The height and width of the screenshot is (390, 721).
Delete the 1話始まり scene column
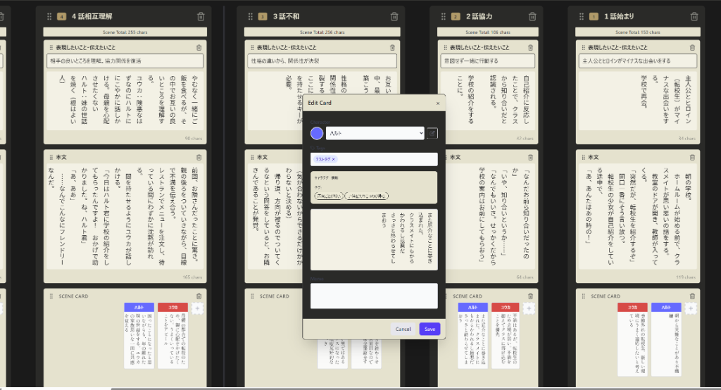tap(694, 17)
